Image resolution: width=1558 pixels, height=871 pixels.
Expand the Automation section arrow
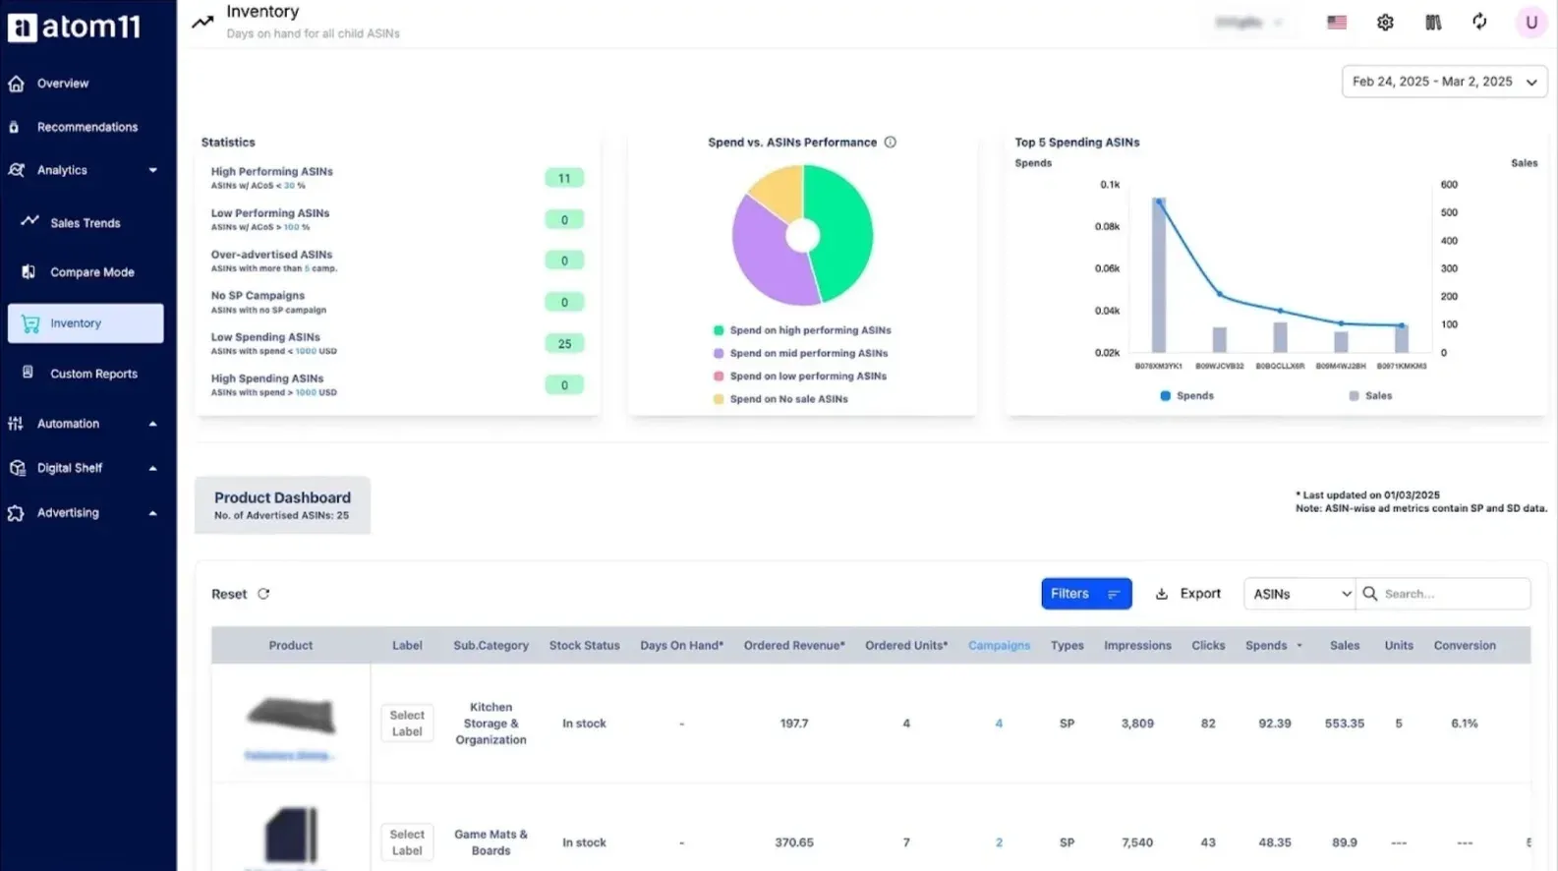[152, 424]
